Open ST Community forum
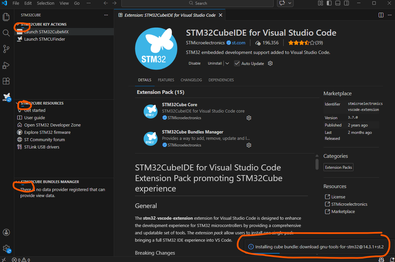Image resolution: width=395 pixels, height=262 pixels. [64, 139]
